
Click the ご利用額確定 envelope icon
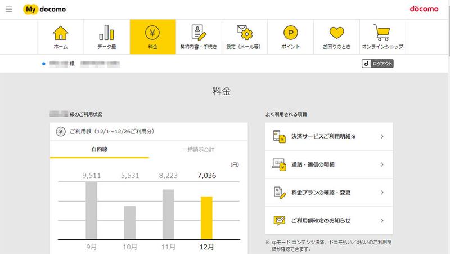279,220
